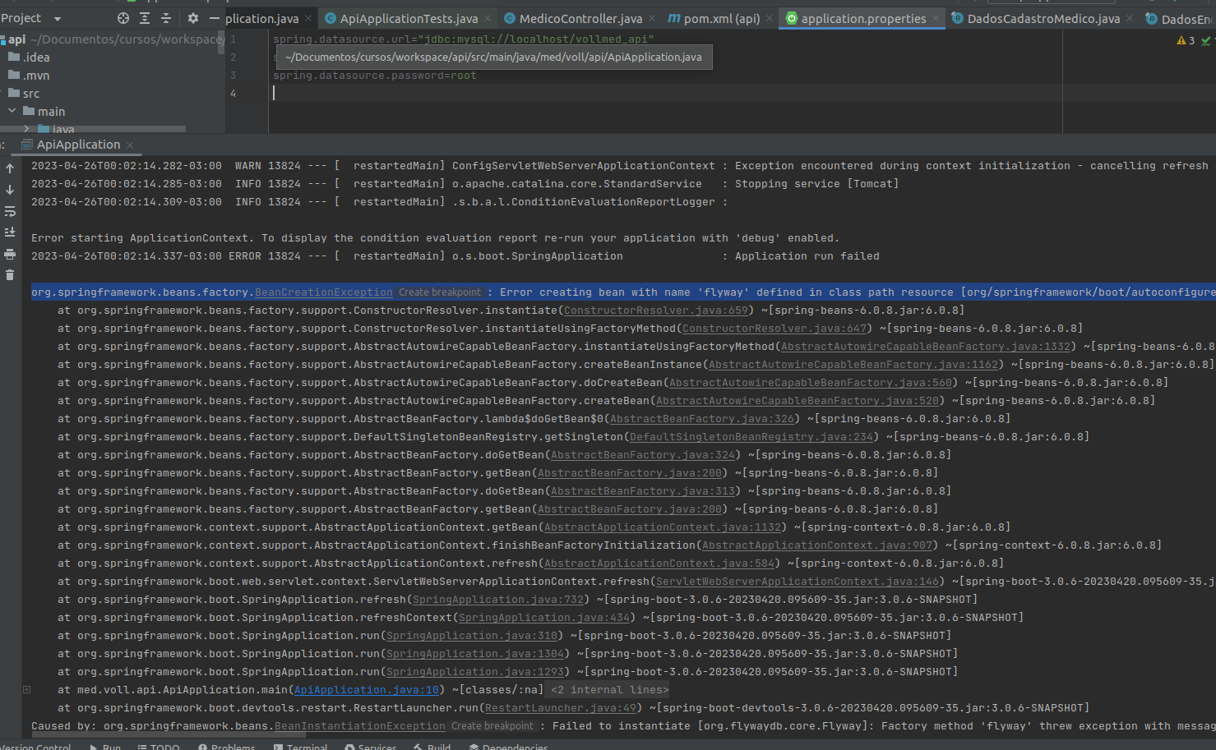Click the green checkmark inspection icon
Screen dimensions: 1216x750
tap(1206, 40)
